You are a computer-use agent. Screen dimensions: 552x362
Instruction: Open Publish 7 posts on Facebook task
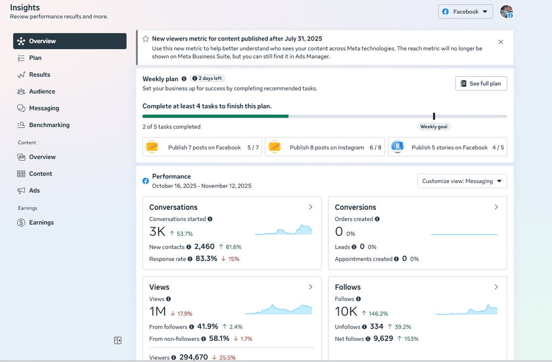coord(202,147)
